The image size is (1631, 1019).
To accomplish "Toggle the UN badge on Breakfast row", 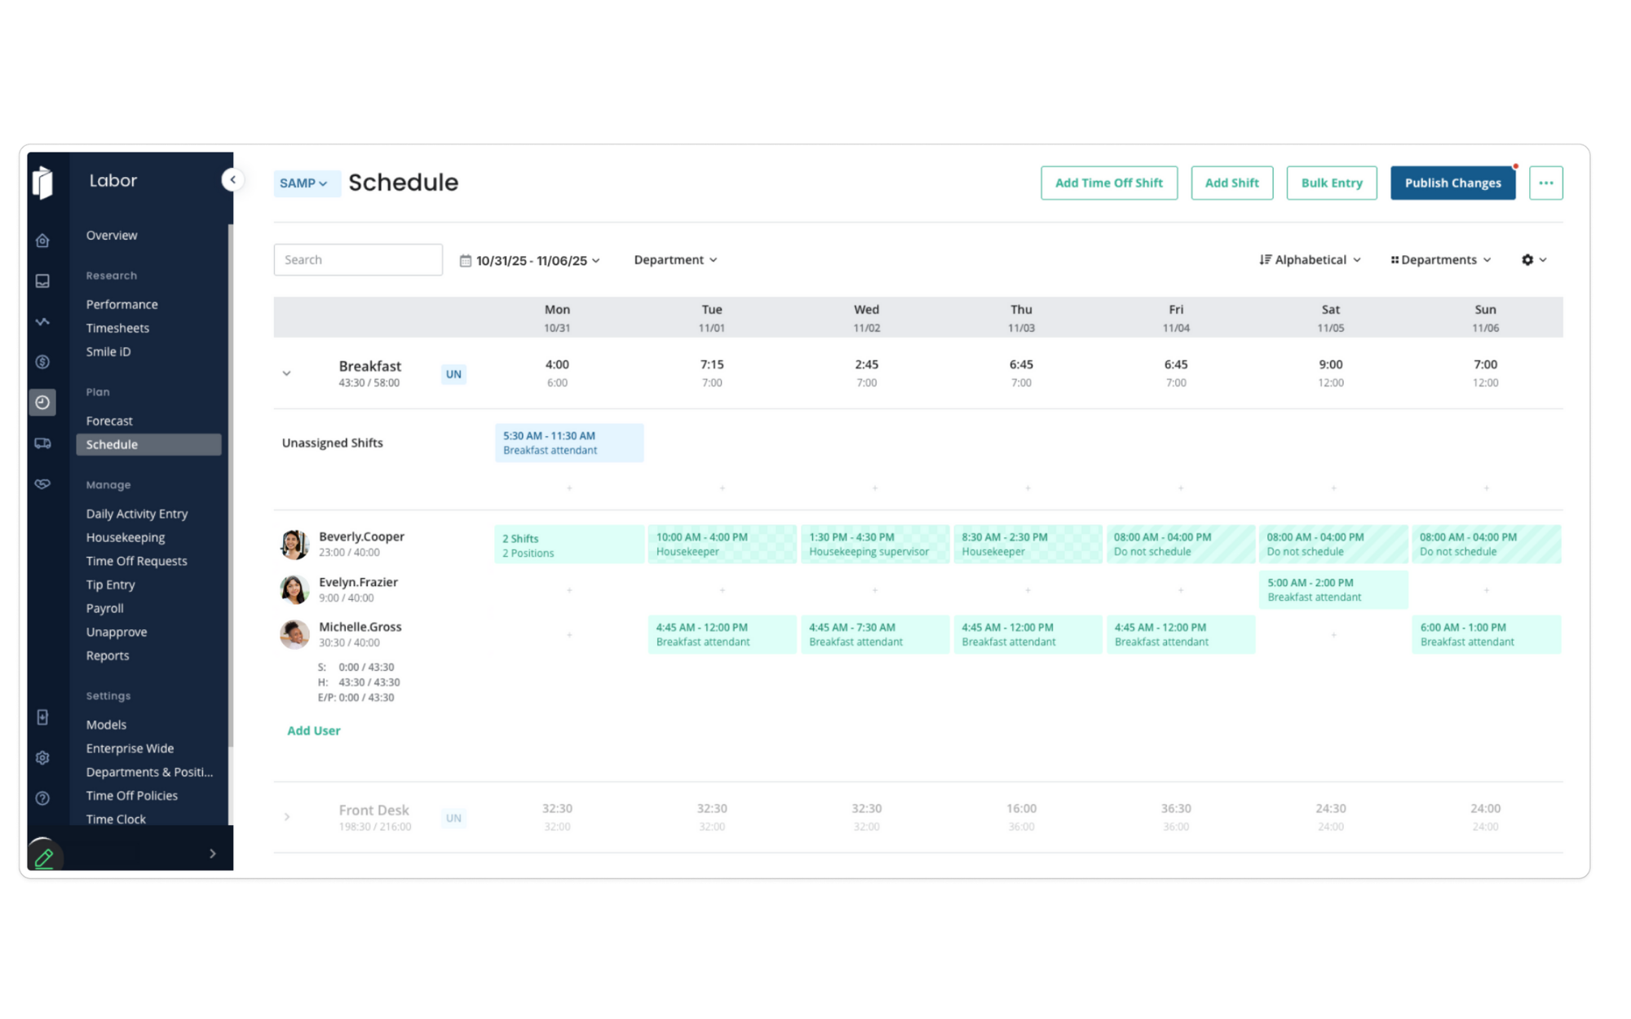I will 453,374.
